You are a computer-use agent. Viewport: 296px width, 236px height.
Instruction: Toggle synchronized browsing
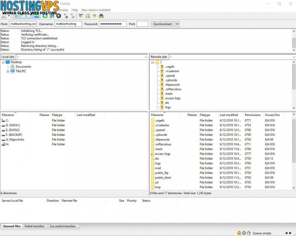(x=94, y=16)
